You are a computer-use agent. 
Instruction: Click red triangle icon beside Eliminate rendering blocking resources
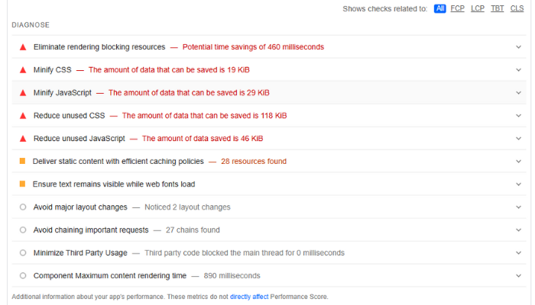click(23, 47)
